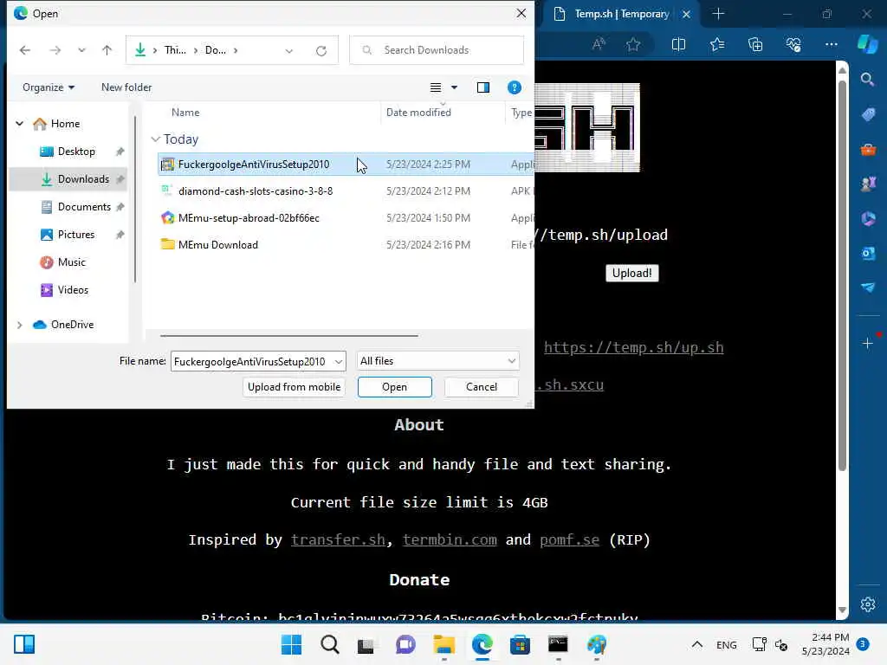Close the Temp.sh tab

click(686, 14)
